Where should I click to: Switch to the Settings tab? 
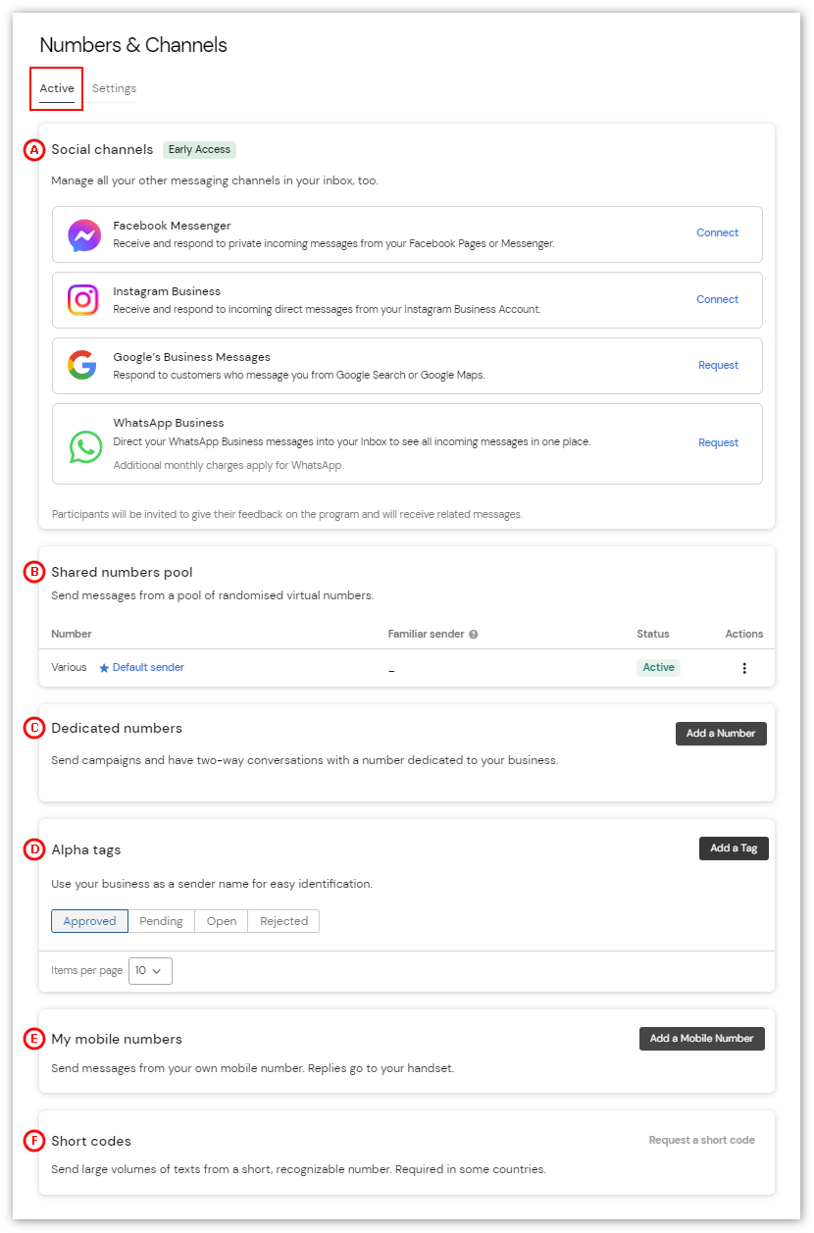[x=114, y=88]
